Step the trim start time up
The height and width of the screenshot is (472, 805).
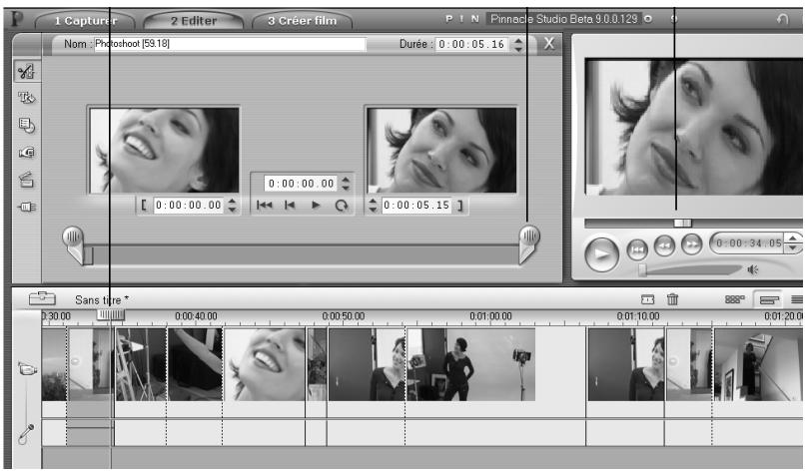(x=232, y=202)
